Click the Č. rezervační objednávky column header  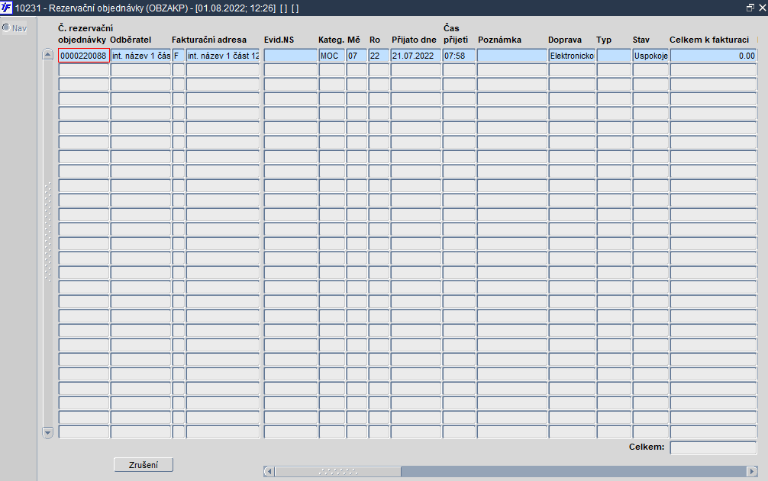coord(86,34)
